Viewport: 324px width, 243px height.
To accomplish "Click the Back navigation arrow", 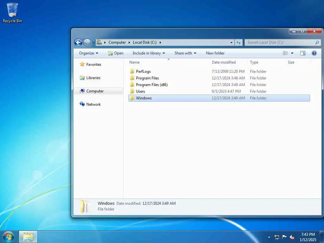I will 78,43.
